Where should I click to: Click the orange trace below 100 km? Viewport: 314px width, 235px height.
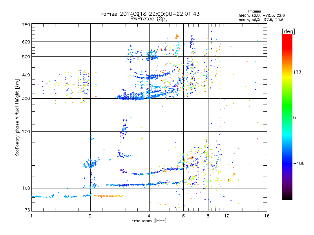tap(108, 196)
